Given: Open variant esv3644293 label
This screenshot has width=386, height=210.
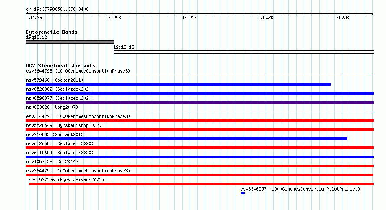Looking at the screenshot, I should point(78,116).
